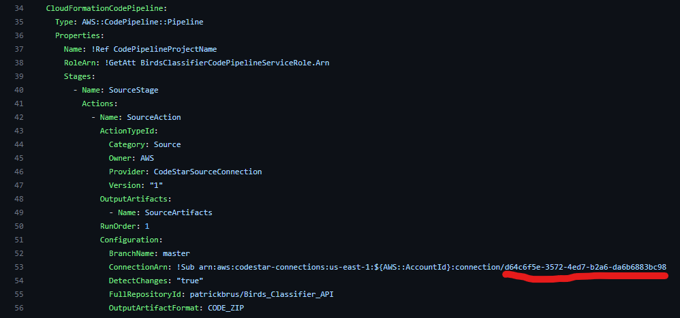The width and height of the screenshot is (680, 318).
Task: Click BirdsClassifierCodePipelineServiceRole.Arn text
Action: (235, 63)
